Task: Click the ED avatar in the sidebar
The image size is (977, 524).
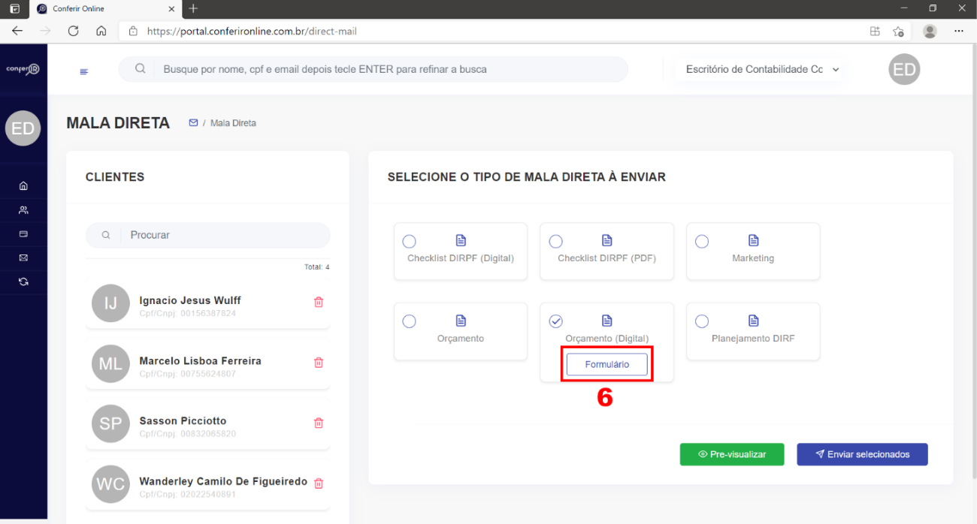Action: click(23, 128)
